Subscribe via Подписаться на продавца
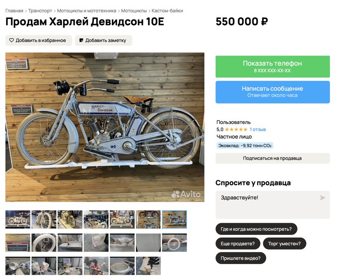The image size is (340, 278). coord(272,158)
